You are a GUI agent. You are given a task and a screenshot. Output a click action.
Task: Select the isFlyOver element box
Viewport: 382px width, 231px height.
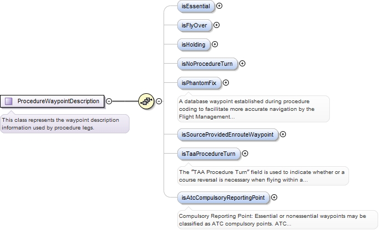[x=194, y=25]
